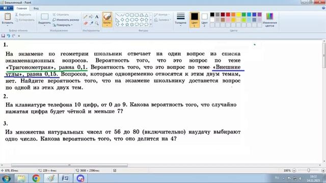
Task: Click the vertical scrollbar thumb of the canvas
Action: pyautogui.click(x=324, y=56)
